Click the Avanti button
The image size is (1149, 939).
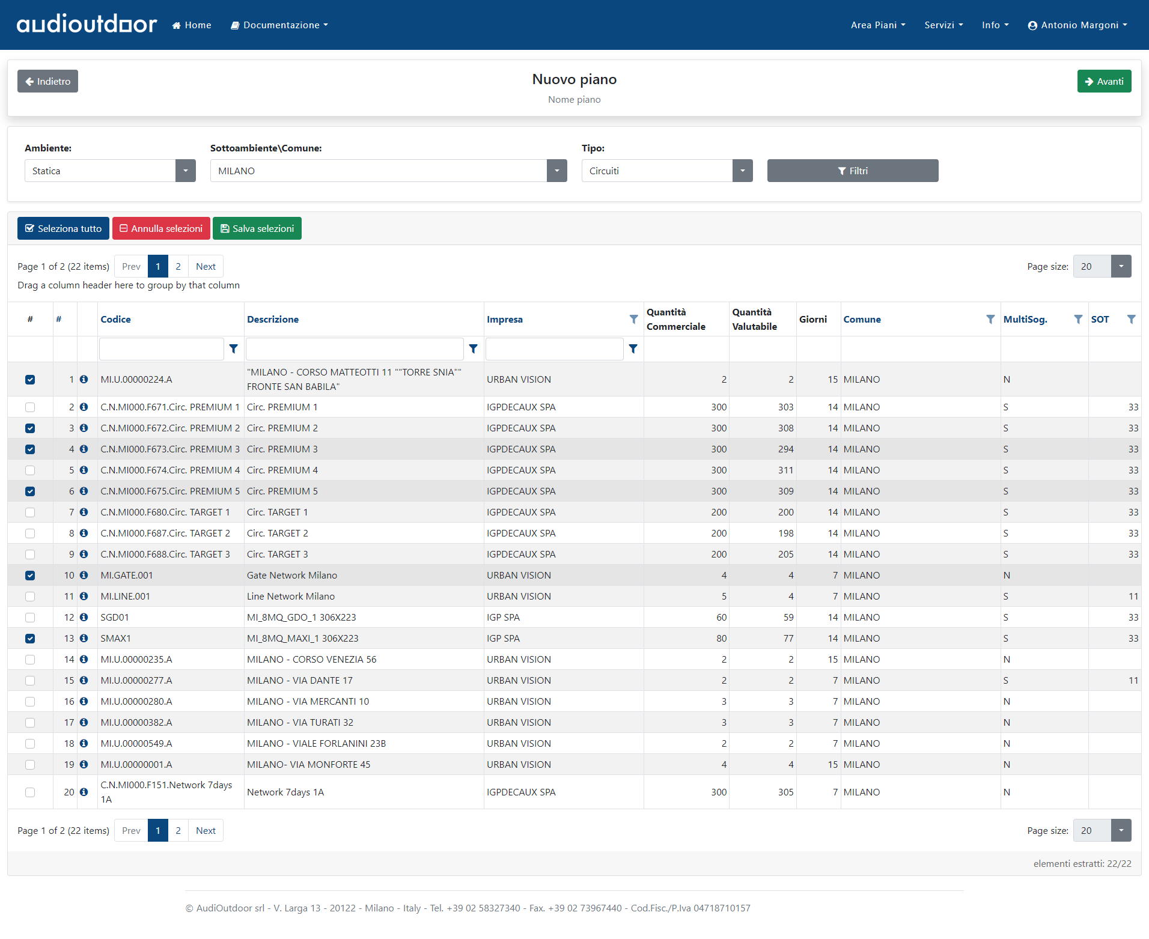[1104, 81]
